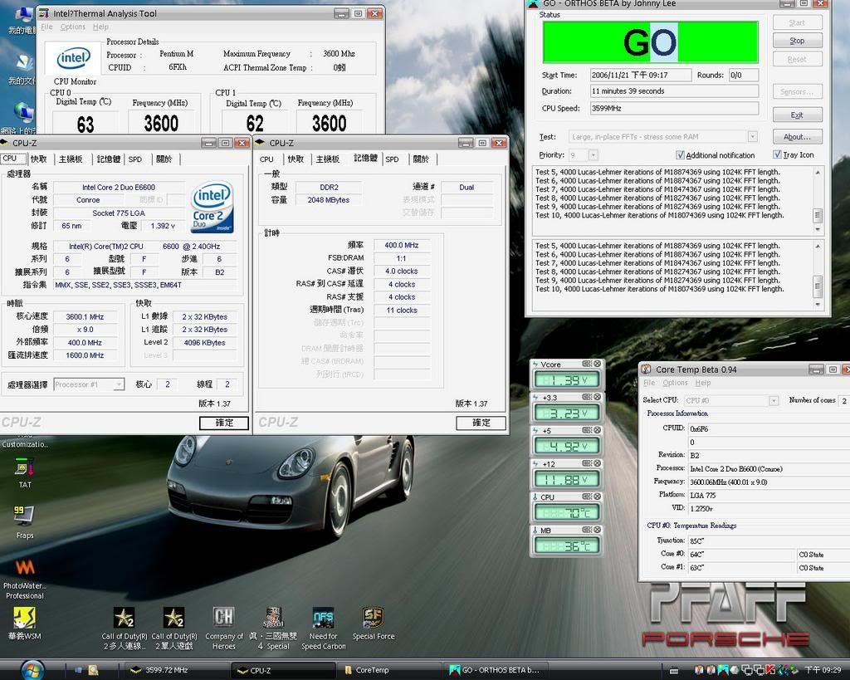850x680 pixels.
Task: Open settings for the Vcore gadget
Action: click(x=587, y=364)
